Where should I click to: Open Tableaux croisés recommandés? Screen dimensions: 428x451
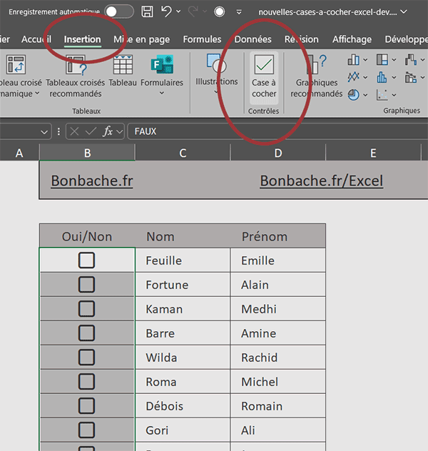[76, 76]
